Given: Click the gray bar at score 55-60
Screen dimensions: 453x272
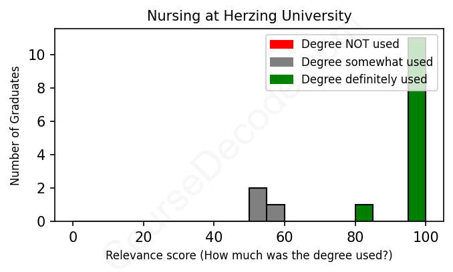Looking at the screenshot, I should (276, 213).
